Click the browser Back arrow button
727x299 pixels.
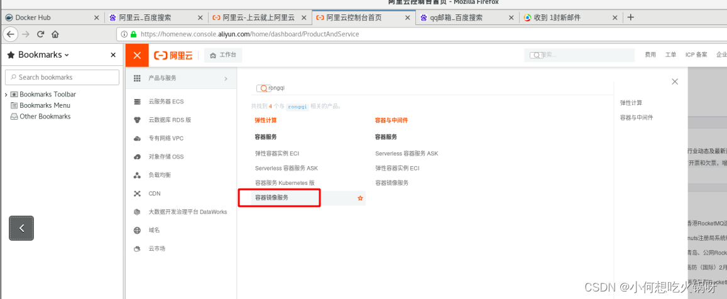click(x=11, y=34)
